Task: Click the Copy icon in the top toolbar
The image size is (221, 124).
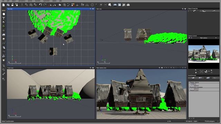Action: pos(26,5)
